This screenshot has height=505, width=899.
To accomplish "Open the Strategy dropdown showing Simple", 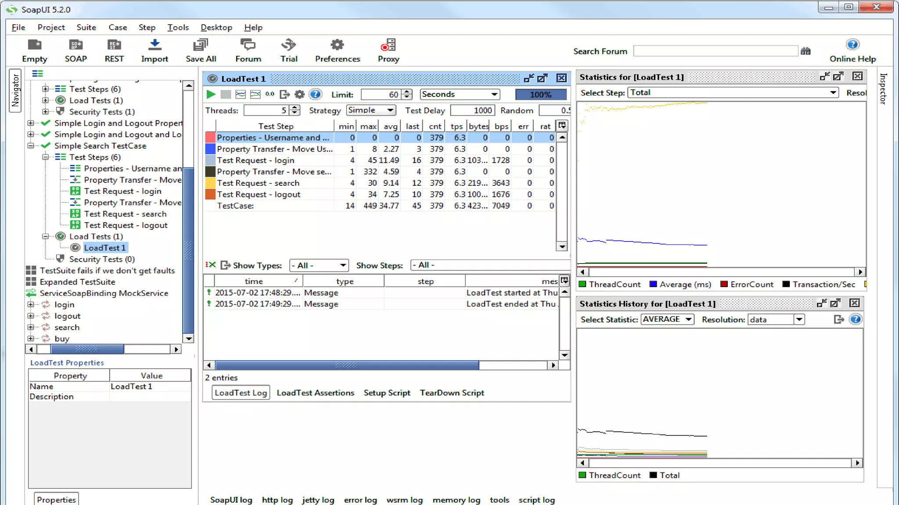I will [x=371, y=110].
